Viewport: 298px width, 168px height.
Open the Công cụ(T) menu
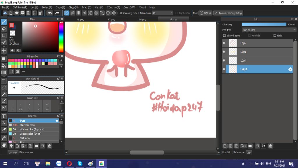coord(113,7)
